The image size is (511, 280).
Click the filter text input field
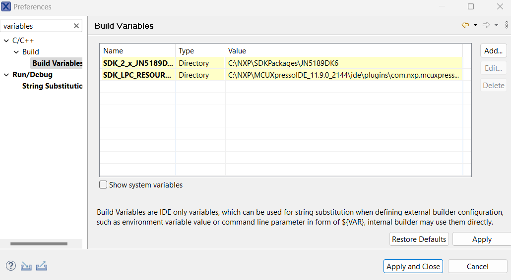click(37, 26)
